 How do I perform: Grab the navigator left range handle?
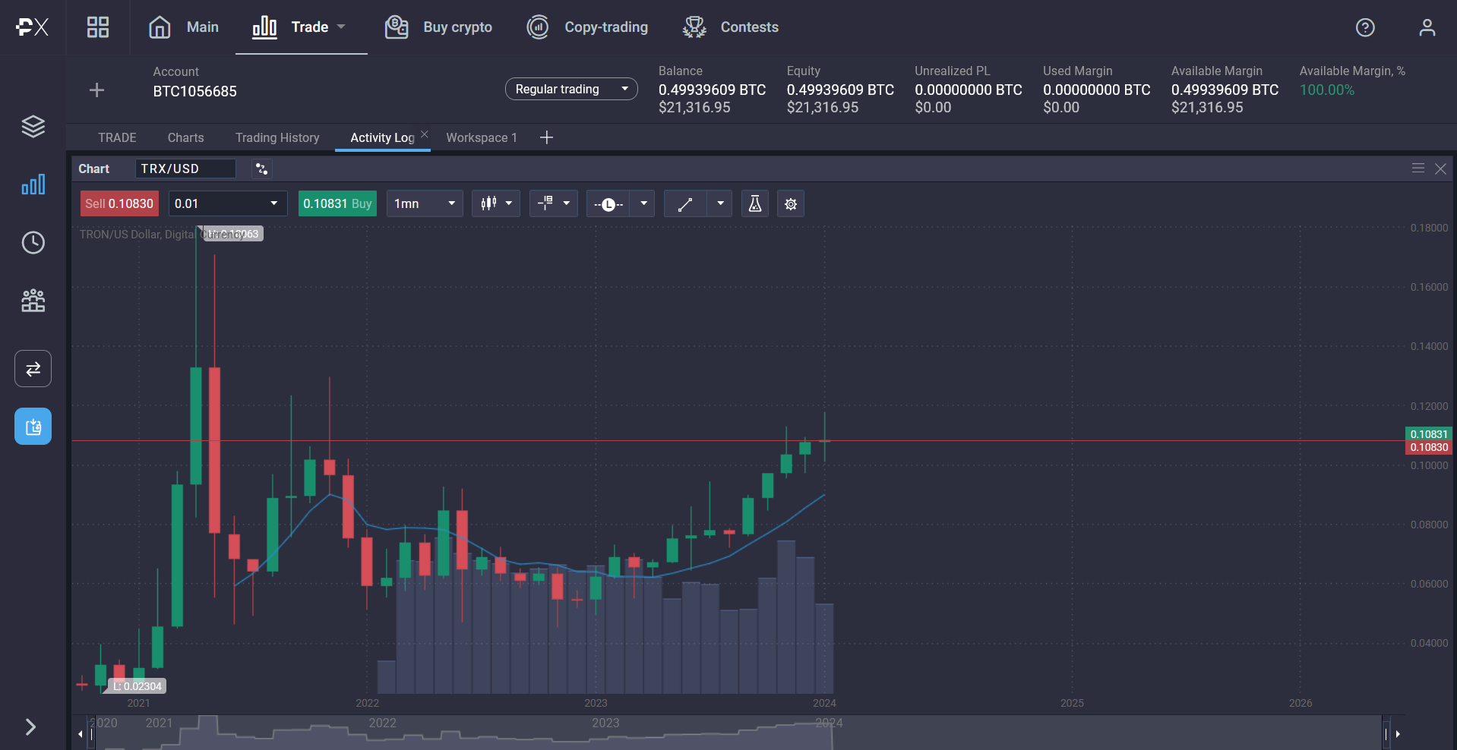click(91, 733)
